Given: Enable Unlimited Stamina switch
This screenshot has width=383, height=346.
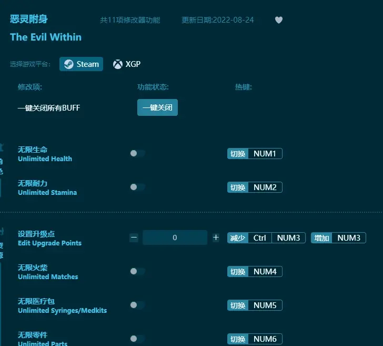Looking at the screenshot, I should 137,187.
